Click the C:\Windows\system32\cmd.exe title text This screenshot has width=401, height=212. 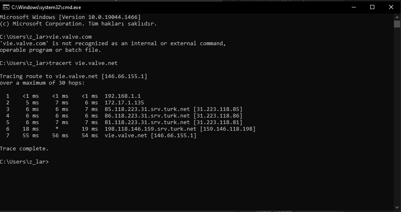(46, 7)
